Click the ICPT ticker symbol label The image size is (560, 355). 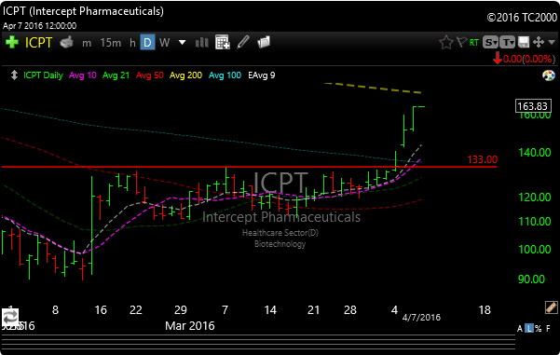38,43
